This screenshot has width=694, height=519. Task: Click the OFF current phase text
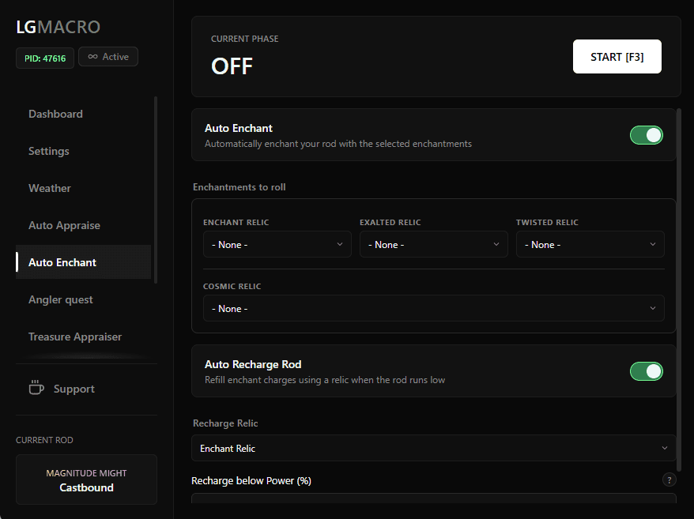pos(232,66)
